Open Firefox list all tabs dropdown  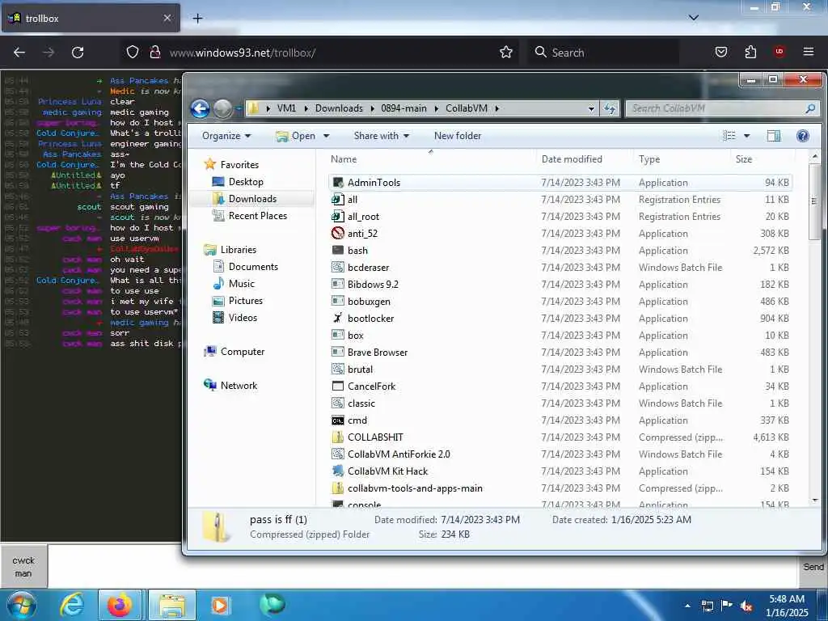coord(694,18)
